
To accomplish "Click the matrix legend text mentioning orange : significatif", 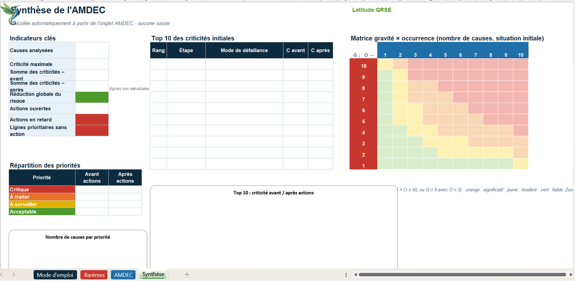I will (484, 190).
